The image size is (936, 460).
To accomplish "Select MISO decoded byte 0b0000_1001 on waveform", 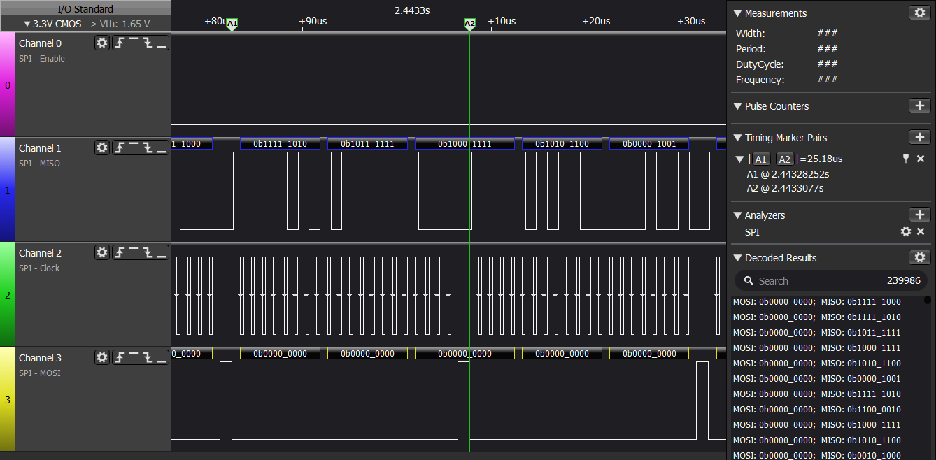I will click(649, 143).
